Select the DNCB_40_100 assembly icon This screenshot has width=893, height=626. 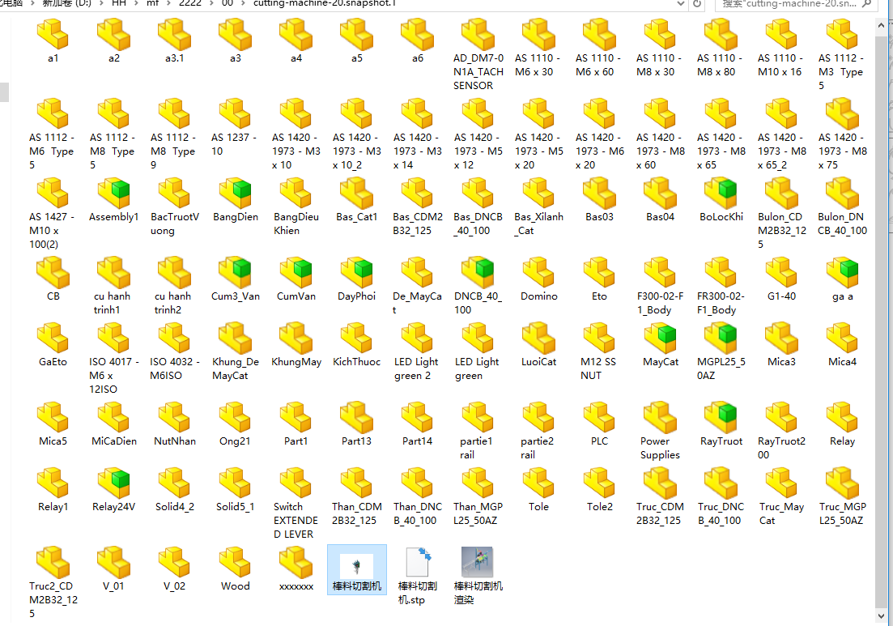pyautogui.click(x=478, y=271)
